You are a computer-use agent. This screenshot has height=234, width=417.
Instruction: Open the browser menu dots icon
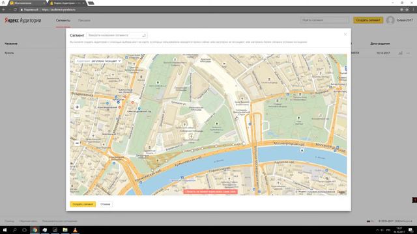tap(414, 10)
